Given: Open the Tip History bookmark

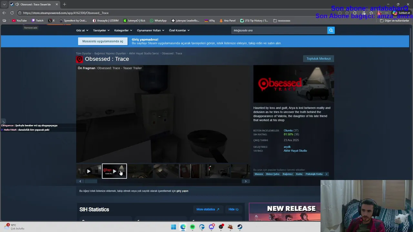Looking at the screenshot, I should pos(254,21).
